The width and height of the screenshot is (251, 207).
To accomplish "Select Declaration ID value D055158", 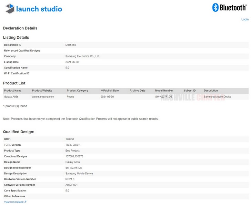I will (x=71, y=45).
